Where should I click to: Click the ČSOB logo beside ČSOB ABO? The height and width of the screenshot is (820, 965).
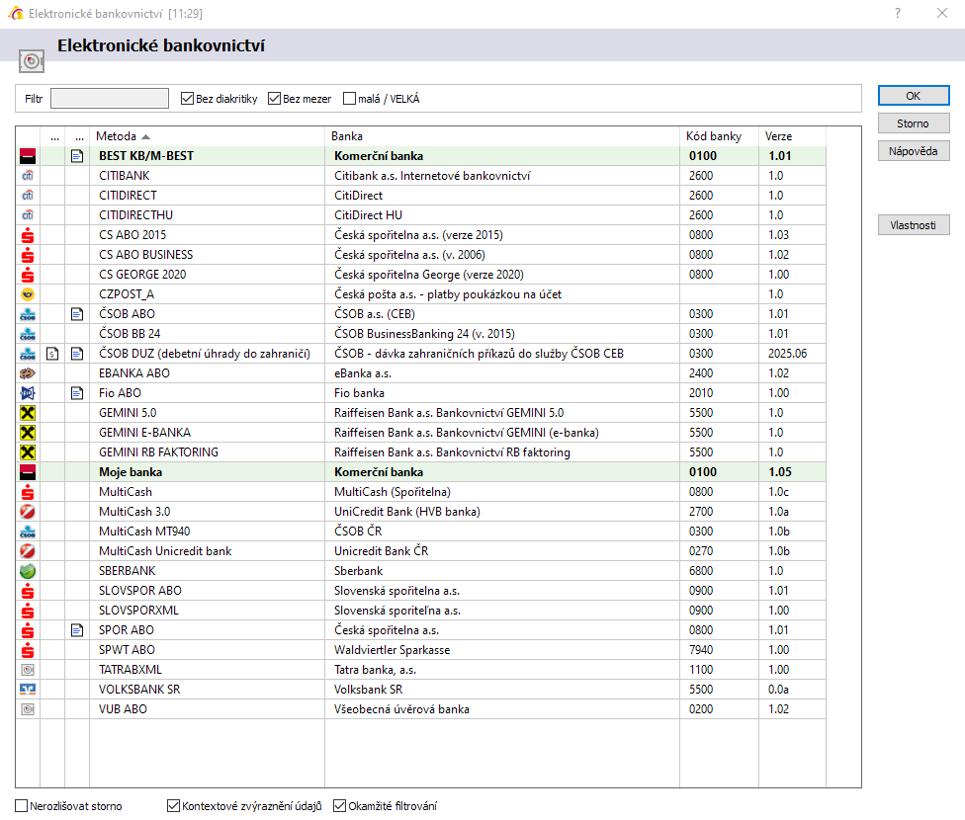pyautogui.click(x=28, y=314)
